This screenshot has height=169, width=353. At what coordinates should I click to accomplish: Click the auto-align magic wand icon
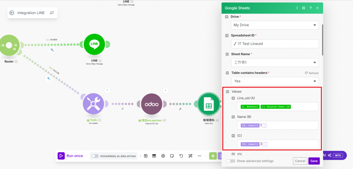pyautogui.click(x=190, y=156)
